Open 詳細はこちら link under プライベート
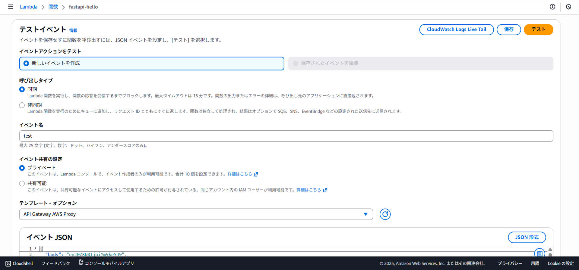579x270 pixels. (x=240, y=174)
